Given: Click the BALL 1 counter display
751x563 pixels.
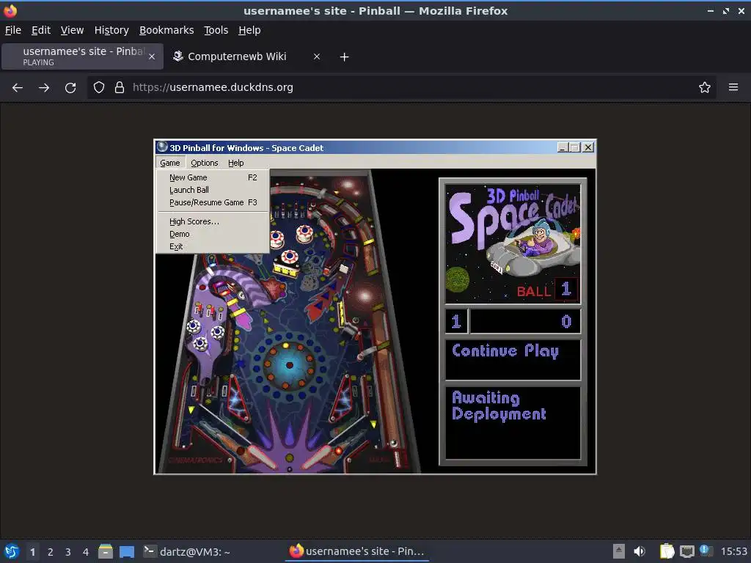Looking at the screenshot, I should 547,290.
